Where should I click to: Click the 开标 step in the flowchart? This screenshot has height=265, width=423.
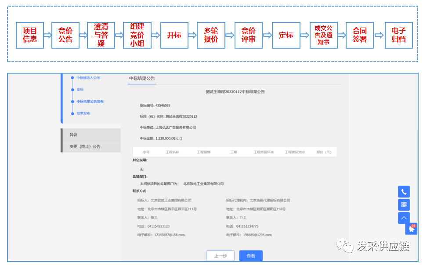(174, 35)
